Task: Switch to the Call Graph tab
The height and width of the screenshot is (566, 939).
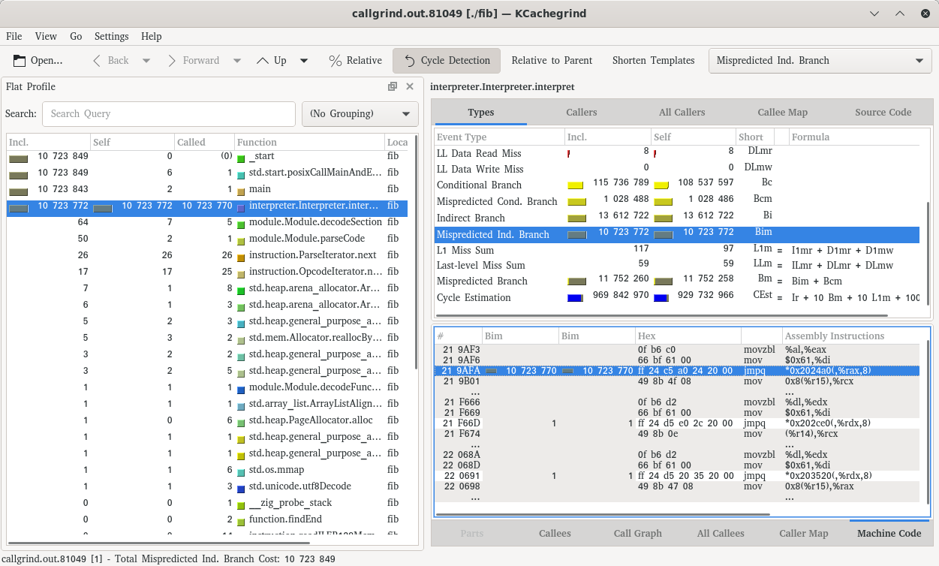Action: tap(637, 534)
